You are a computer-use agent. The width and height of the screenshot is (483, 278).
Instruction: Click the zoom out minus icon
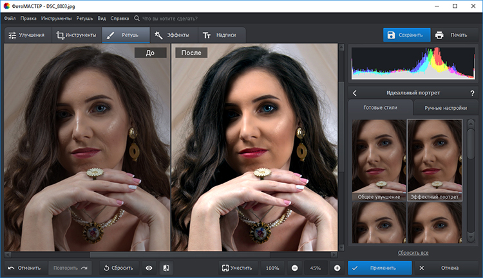pyautogui.click(x=294, y=268)
